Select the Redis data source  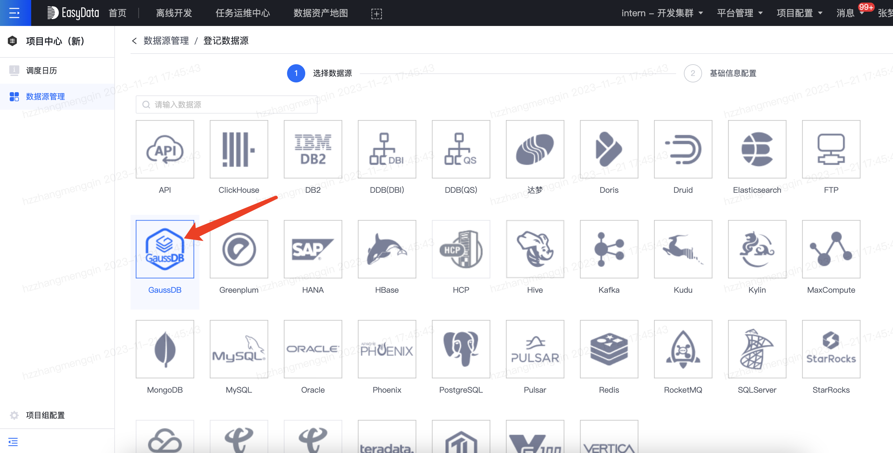[609, 349]
